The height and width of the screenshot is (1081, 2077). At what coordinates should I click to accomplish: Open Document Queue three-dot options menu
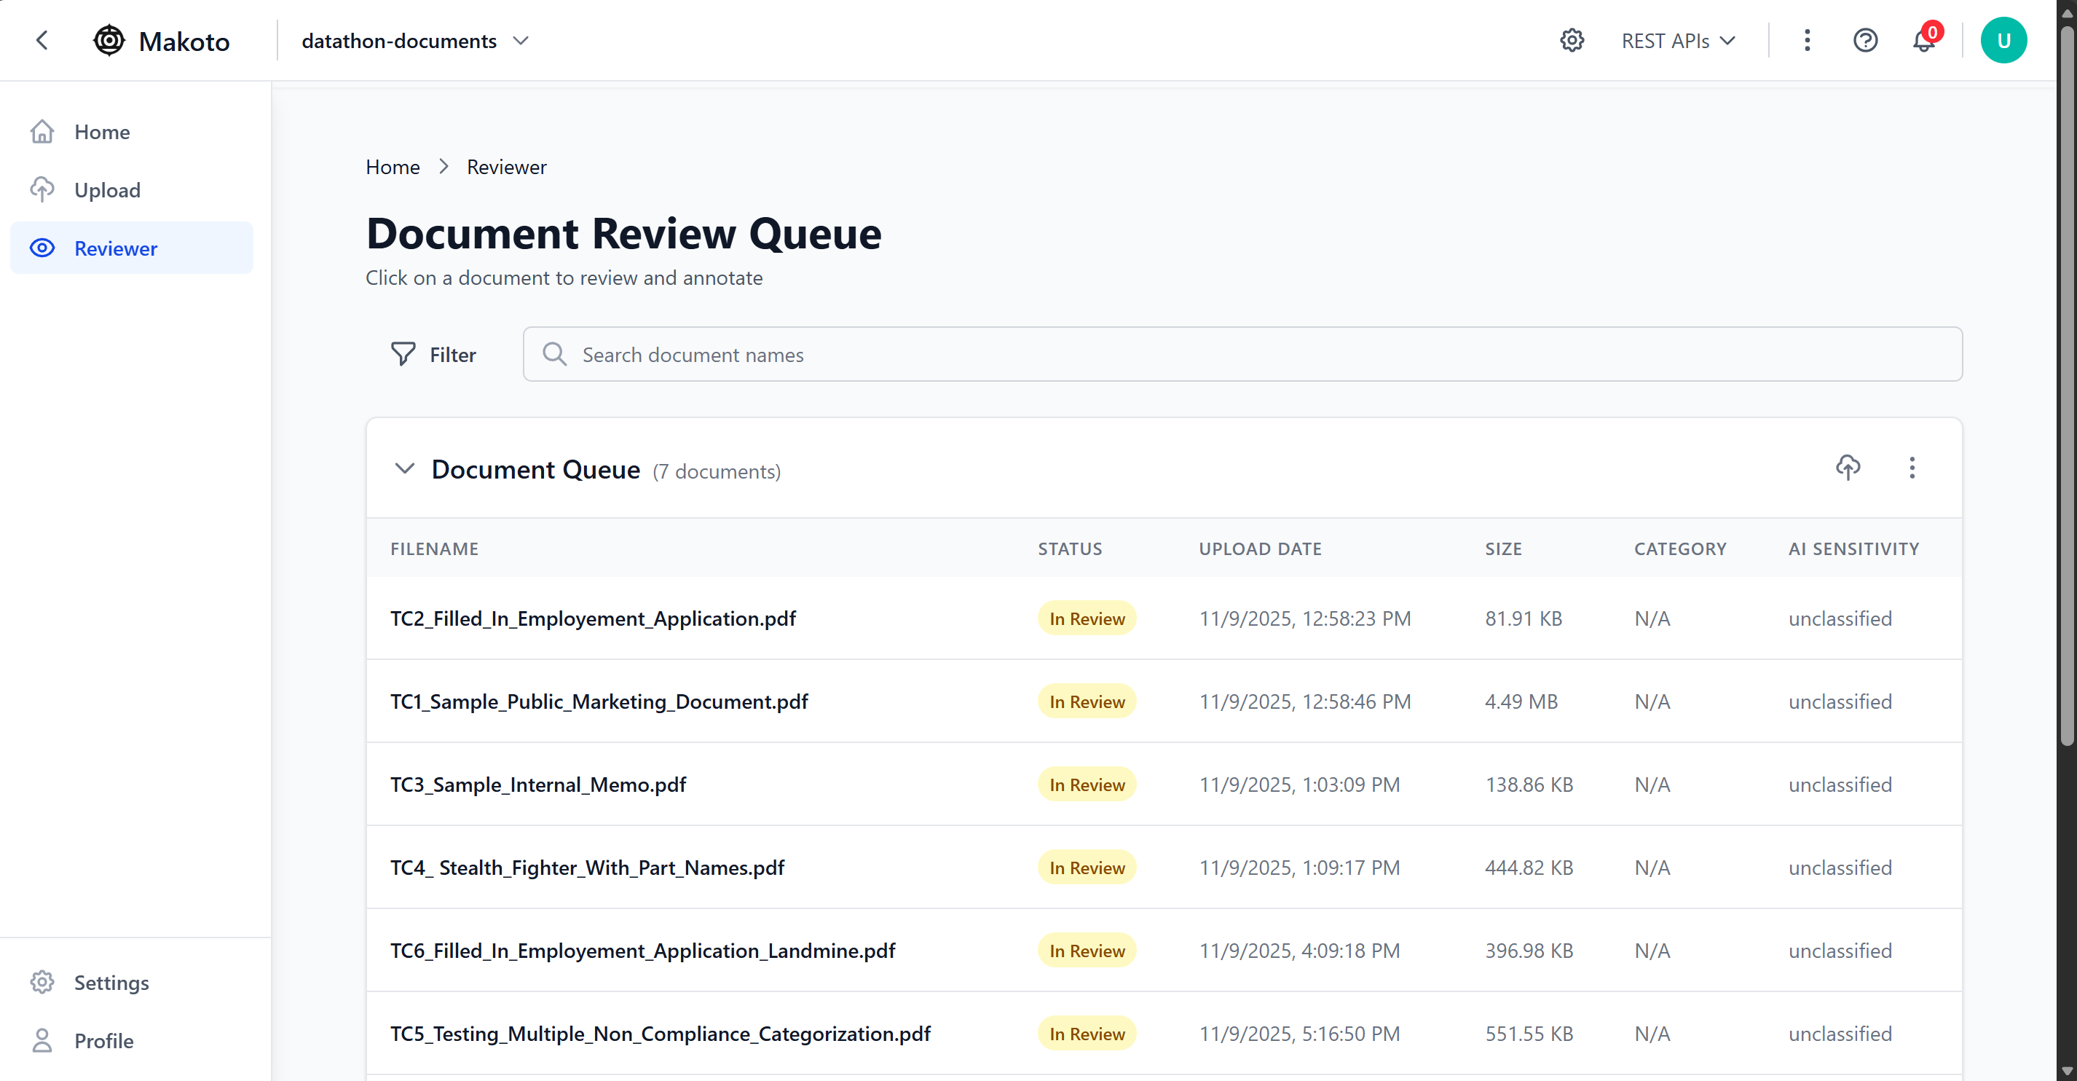(1912, 468)
